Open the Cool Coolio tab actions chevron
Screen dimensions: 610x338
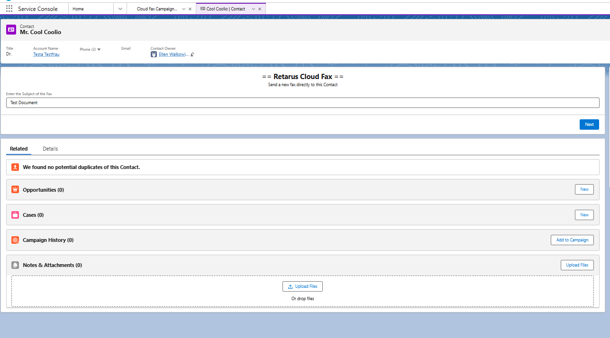pos(253,9)
